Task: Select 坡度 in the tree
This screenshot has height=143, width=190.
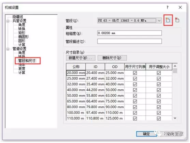Action: pos(22,69)
